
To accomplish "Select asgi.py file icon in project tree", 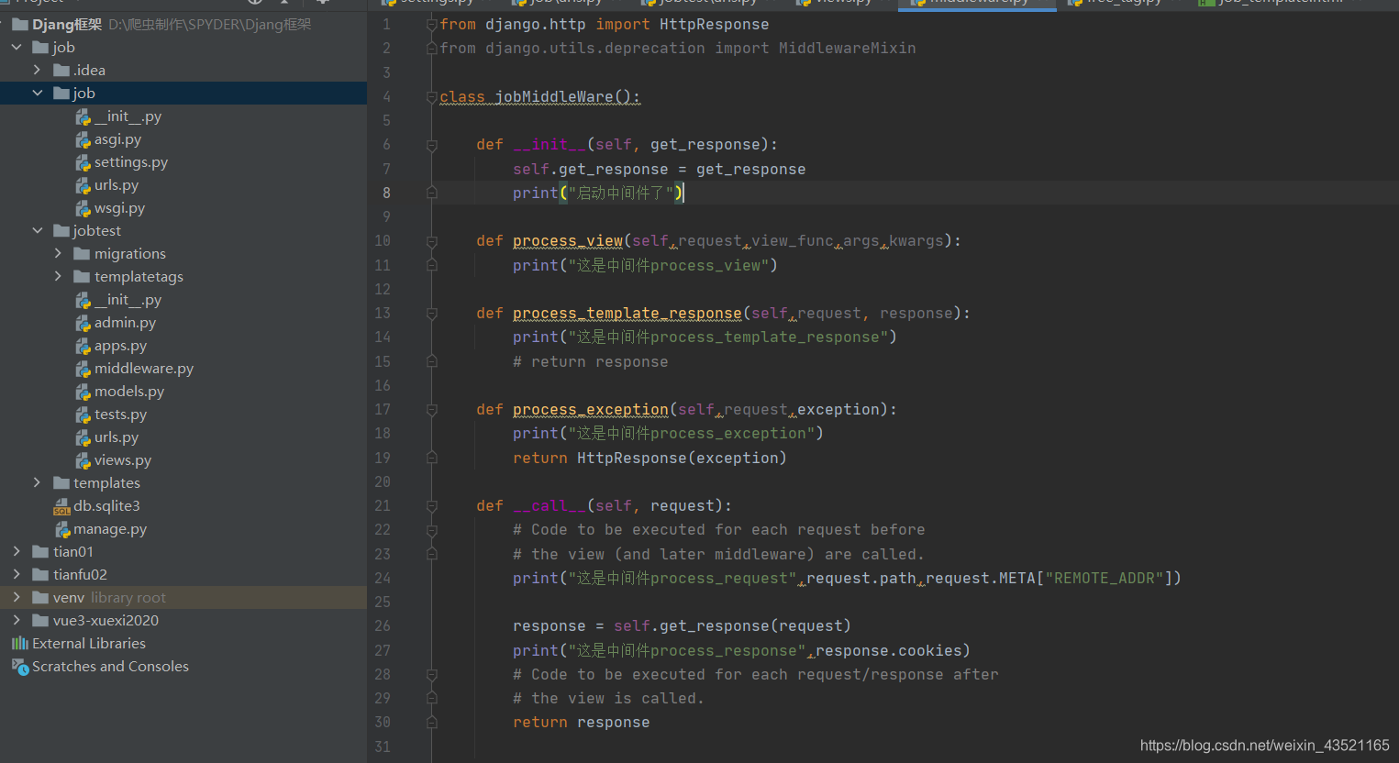I will 83,139.
